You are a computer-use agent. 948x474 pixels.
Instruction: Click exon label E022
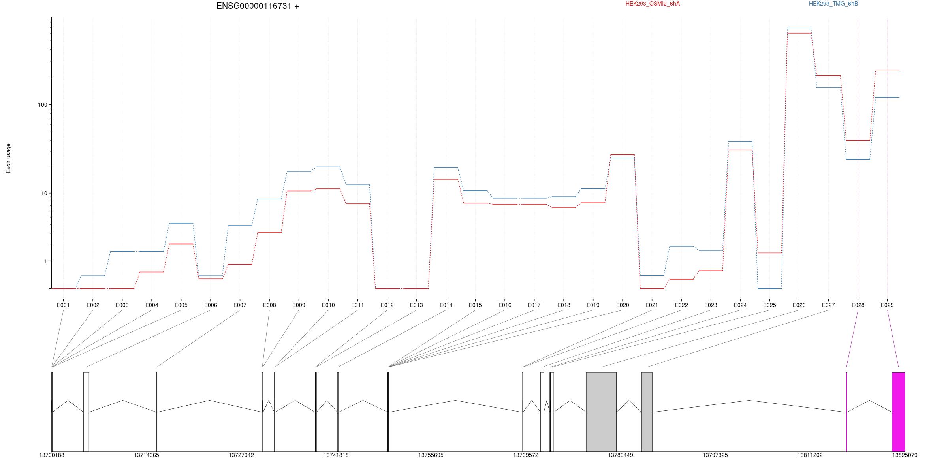pos(681,305)
